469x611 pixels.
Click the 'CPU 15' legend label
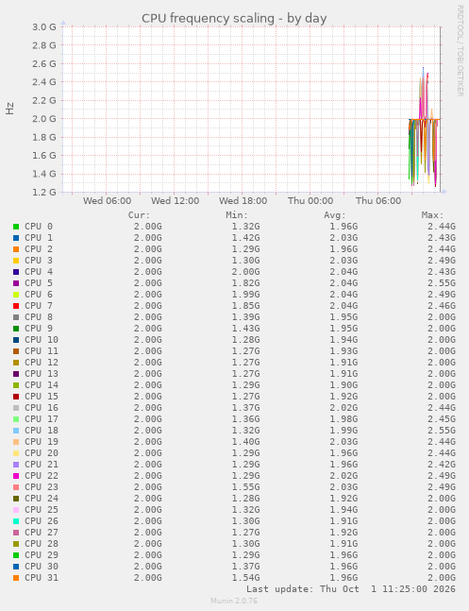point(42,397)
